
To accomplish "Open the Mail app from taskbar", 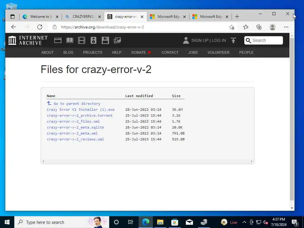I will tap(189, 222).
